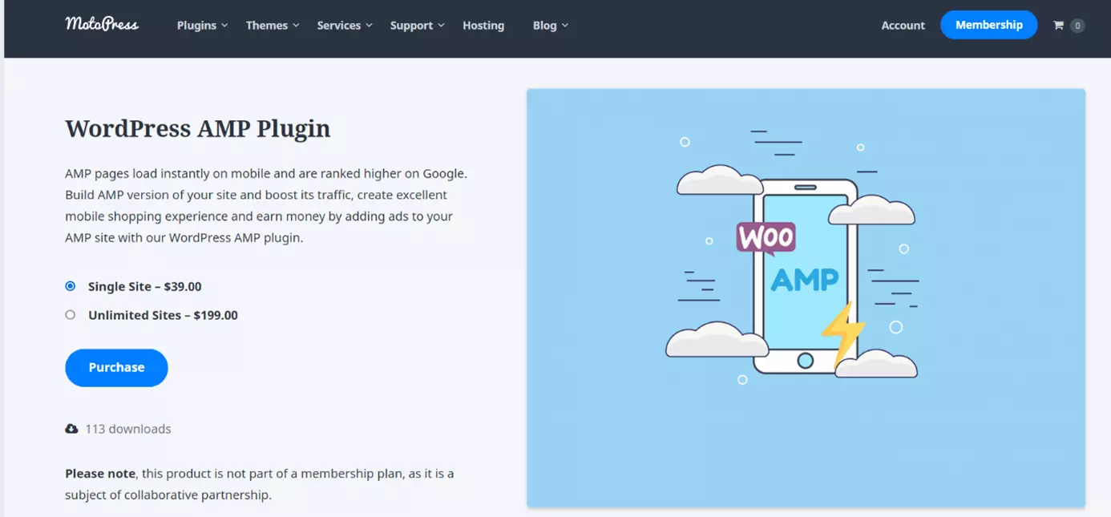Screen dimensions: 1111x517
Task: Go to the Hosting page
Action: point(483,26)
